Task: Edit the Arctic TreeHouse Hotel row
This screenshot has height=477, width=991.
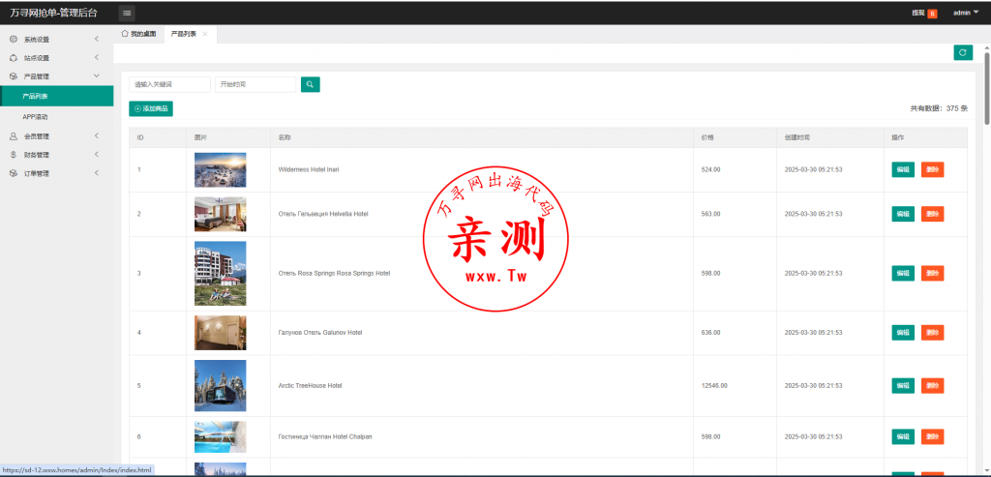Action: 903,386
